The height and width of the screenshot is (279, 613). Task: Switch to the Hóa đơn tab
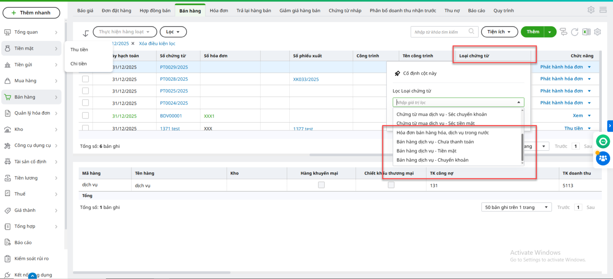(x=219, y=11)
